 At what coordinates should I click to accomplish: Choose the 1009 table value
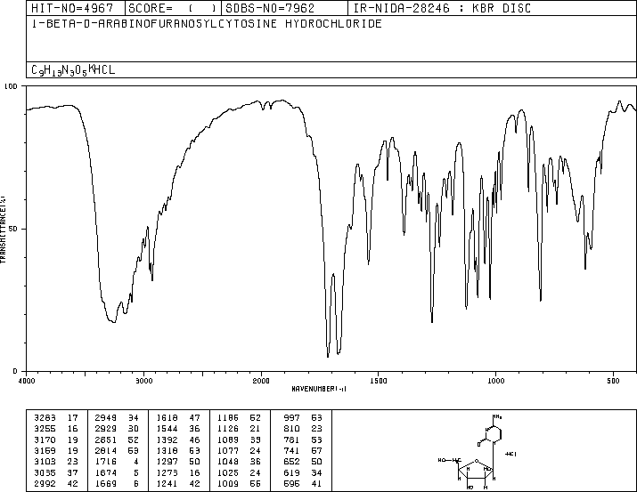click(x=228, y=484)
